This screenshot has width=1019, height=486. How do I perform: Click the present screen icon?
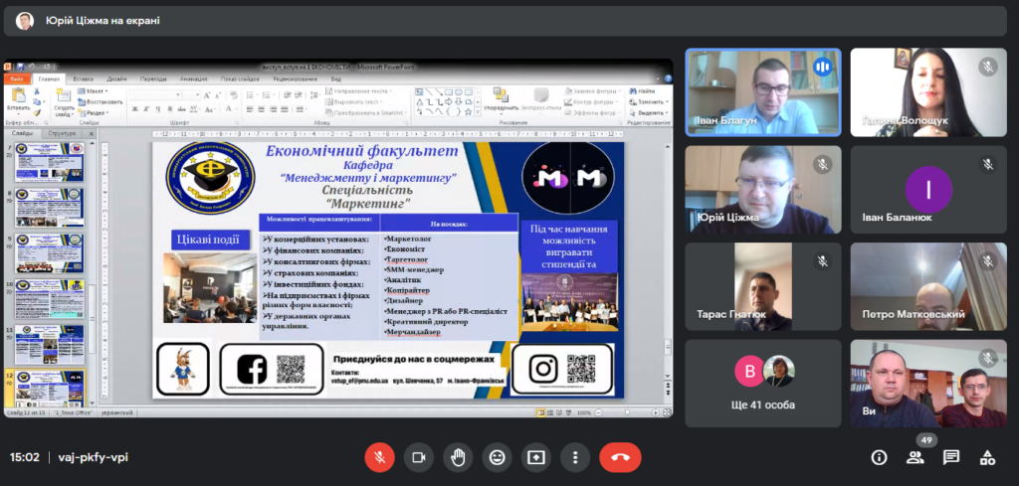(536, 457)
